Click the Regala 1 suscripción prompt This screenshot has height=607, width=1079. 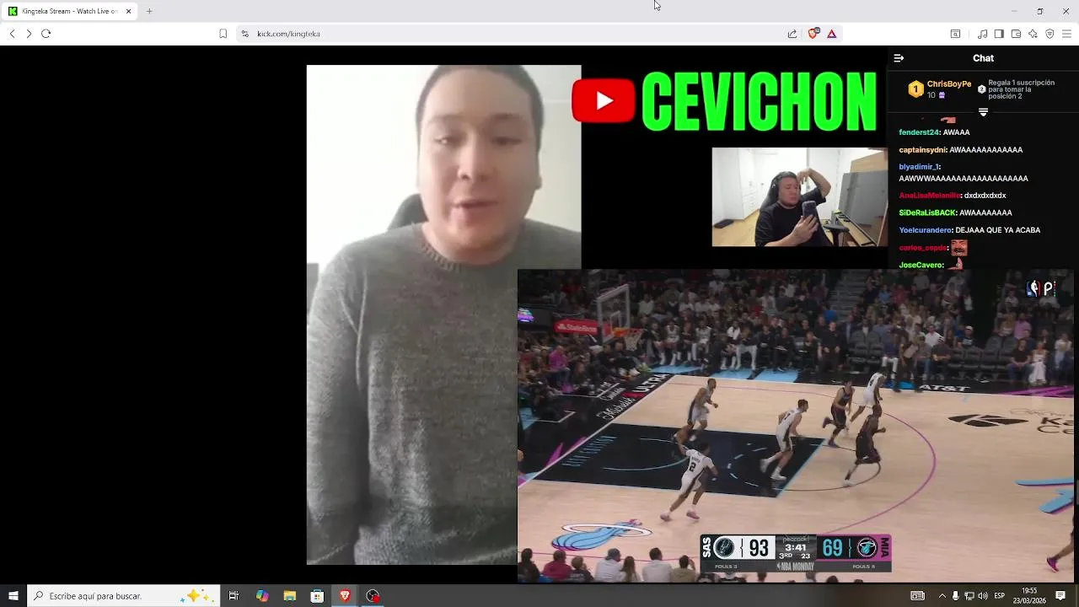[1022, 89]
